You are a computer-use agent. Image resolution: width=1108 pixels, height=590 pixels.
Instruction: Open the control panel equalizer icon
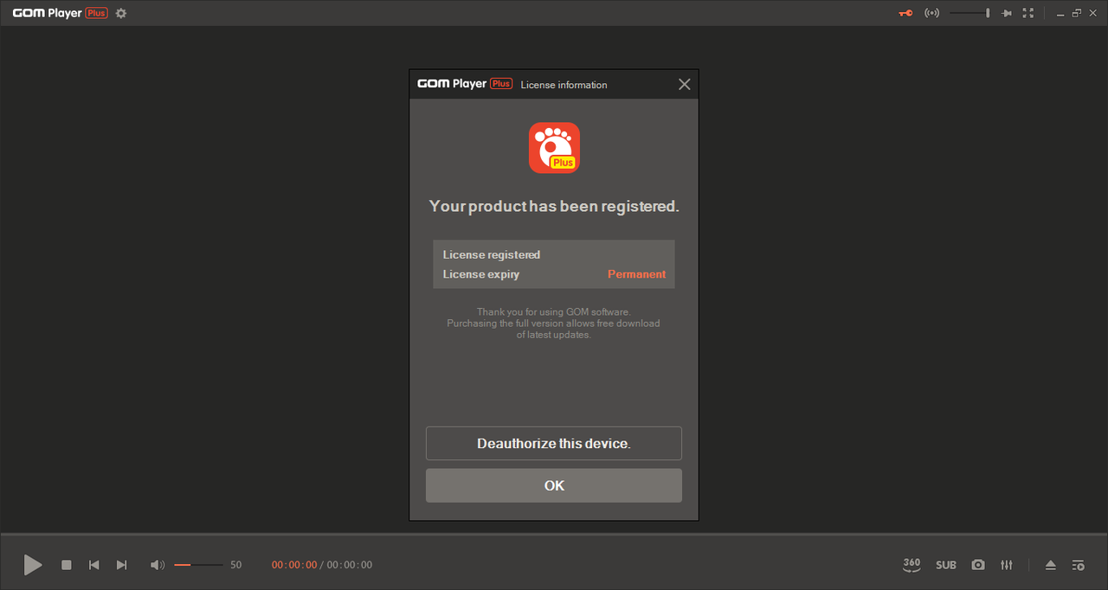(x=1007, y=565)
